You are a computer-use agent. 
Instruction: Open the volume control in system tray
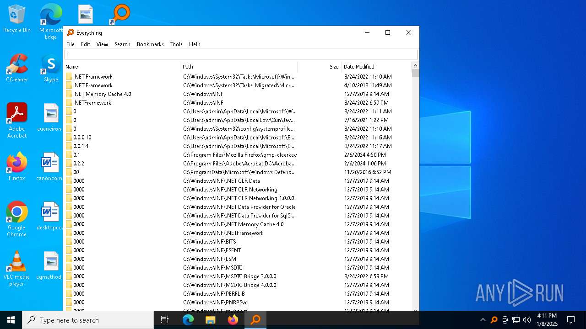(x=527, y=320)
